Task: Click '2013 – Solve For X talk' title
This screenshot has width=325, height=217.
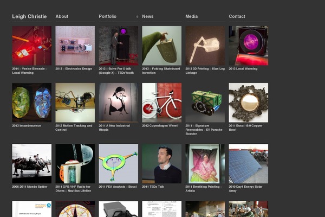Action: point(116,71)
